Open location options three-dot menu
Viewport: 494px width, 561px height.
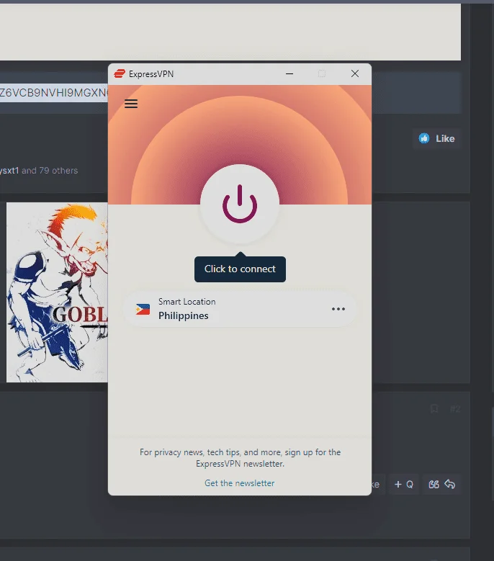pos(338,309)
